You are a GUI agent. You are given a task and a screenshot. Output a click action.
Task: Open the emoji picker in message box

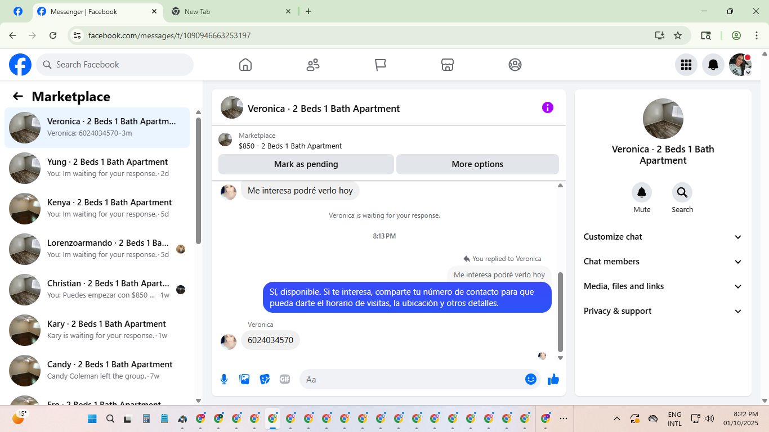point(530,379)
